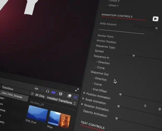Viewport: 162px width, 131px height.
Task: Click the headphones icon in the toolbar
Action: pos(48,91)
